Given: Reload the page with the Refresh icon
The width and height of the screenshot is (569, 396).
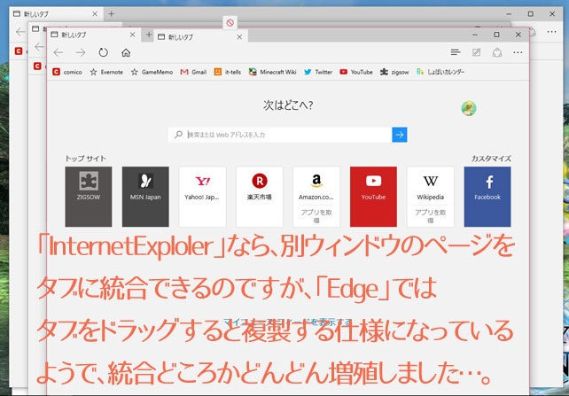Looking at the screenshot, I should coord(104,52).
